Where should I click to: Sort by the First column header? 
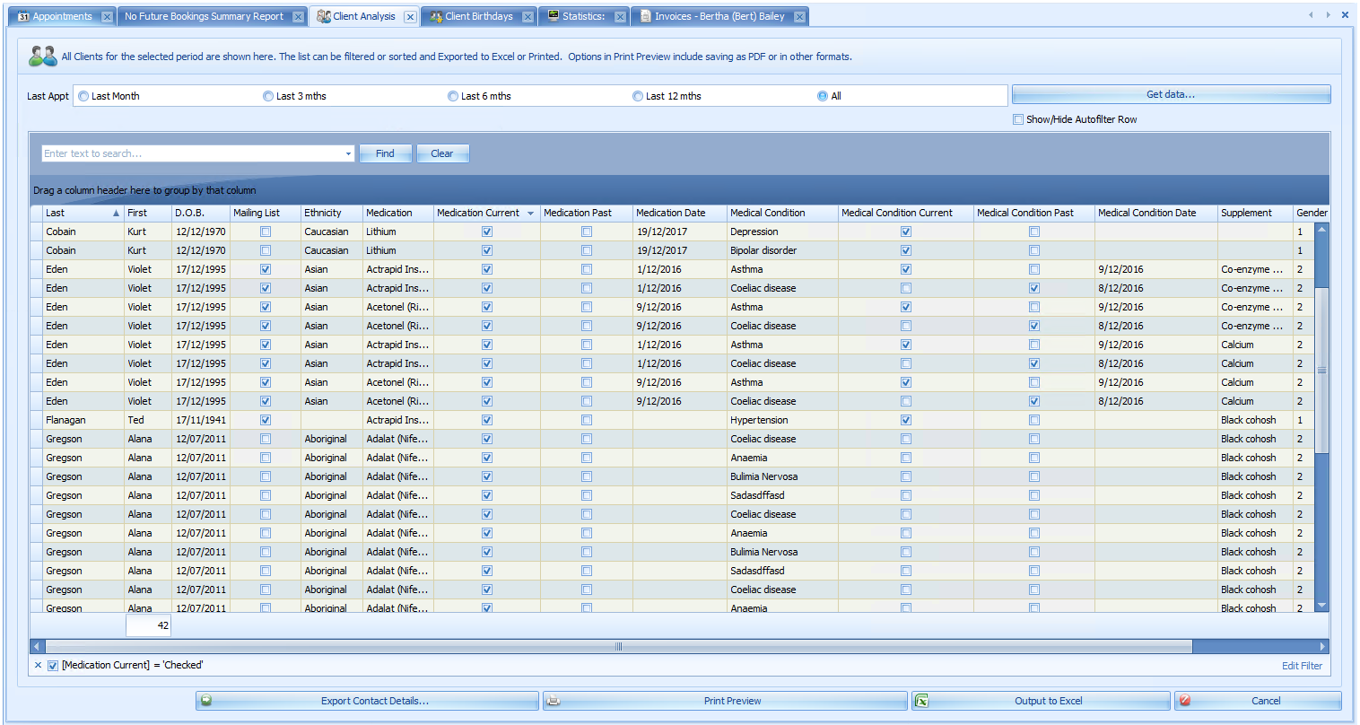tap(147, 213)
